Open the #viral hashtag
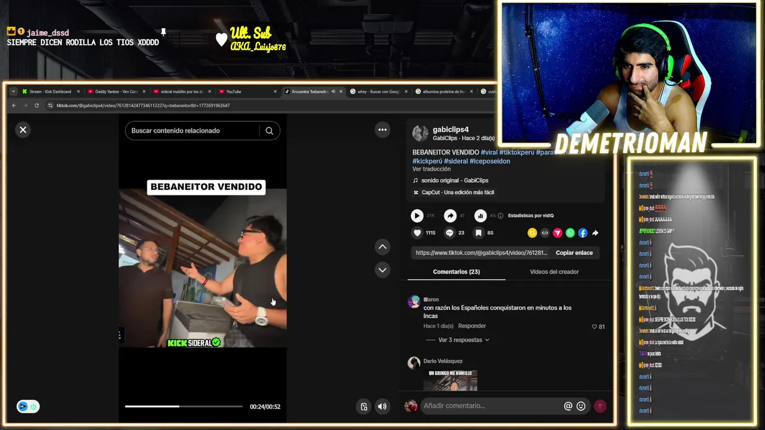The height and width of the screenshot is (430, 765). tap(489, 152)
